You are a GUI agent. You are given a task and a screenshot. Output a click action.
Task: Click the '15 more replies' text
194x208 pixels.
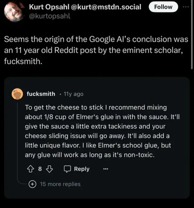tap(60, 184)
